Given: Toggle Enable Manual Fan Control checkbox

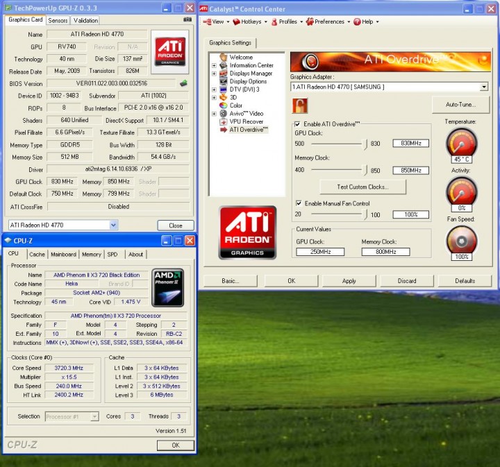Looking at the screenshot, I should [299, 203].
